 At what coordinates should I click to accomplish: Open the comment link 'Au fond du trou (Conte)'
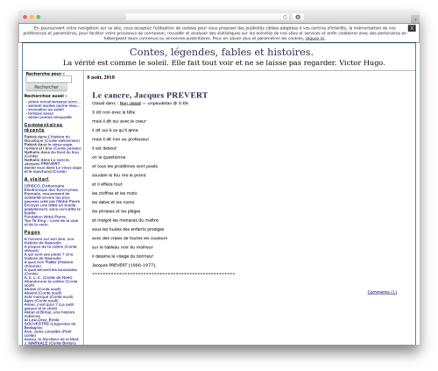click(x=52, y=154)
